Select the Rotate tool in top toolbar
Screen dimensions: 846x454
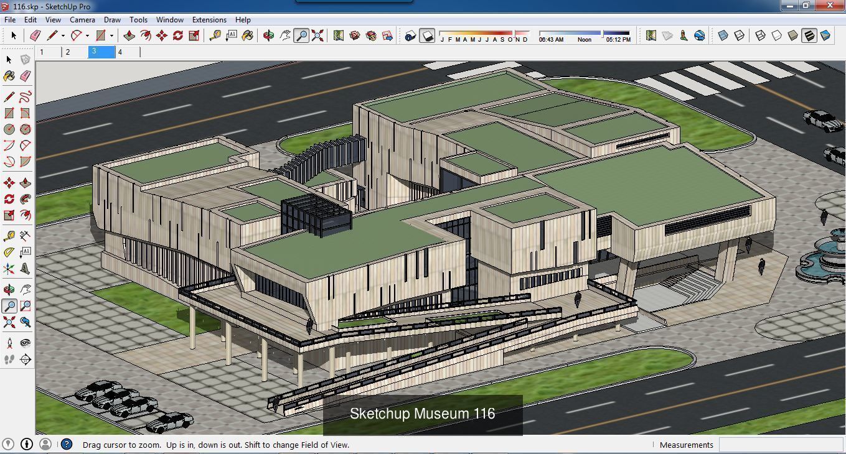(177, 35)
